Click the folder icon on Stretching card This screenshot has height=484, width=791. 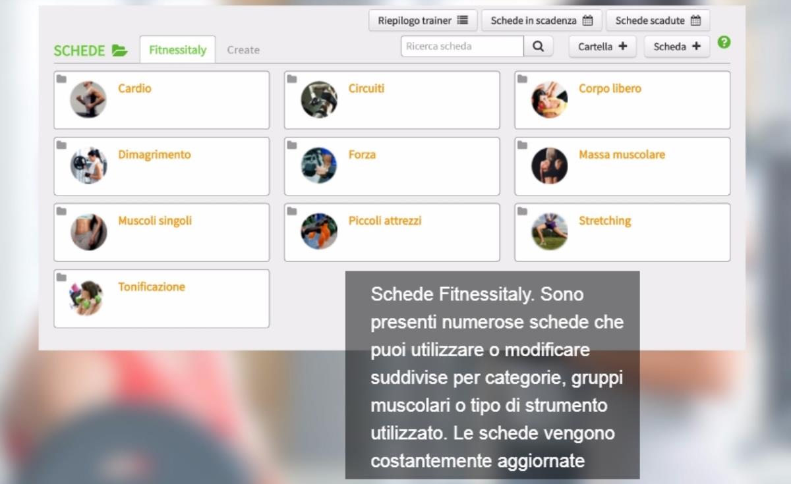(522, 211)
